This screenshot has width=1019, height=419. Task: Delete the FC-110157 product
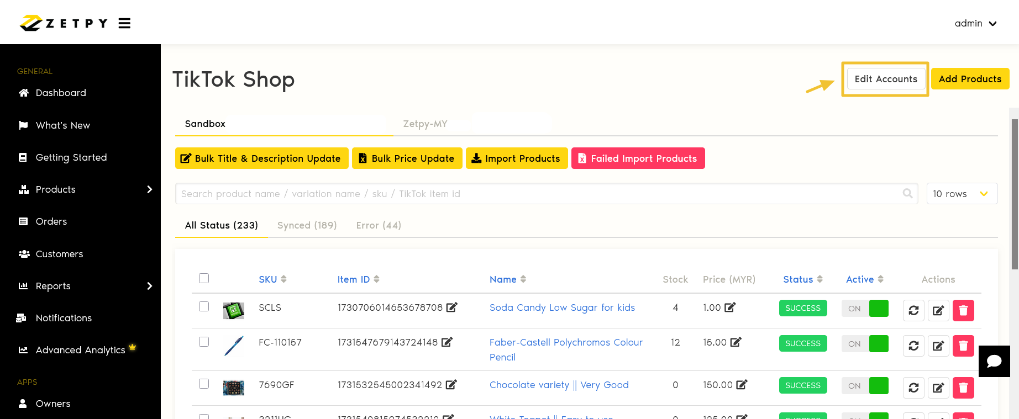tap(963, 346)
